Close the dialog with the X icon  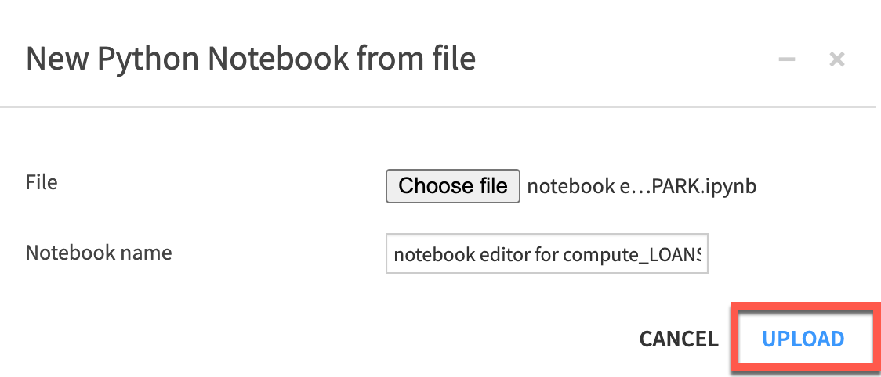pyautogui.click(x=836, y=59)
